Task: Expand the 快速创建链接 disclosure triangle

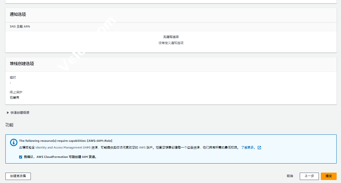Action: tap(8, 113)
